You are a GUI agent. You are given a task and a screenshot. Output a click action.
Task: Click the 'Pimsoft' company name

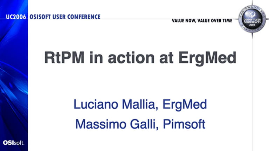(x=184, y=124)
